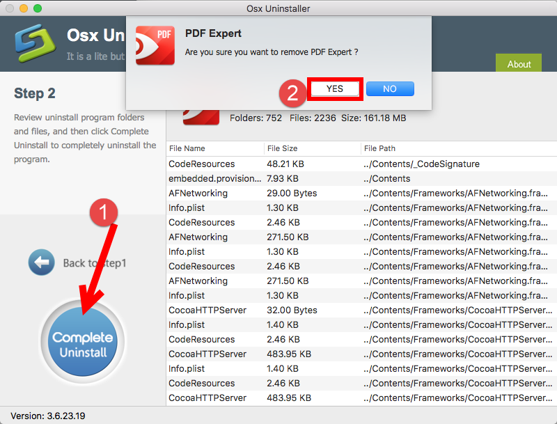The image size is (557, 424).
Task: Click the Osx Uninstaller logo icon
Action: [34, 43]
